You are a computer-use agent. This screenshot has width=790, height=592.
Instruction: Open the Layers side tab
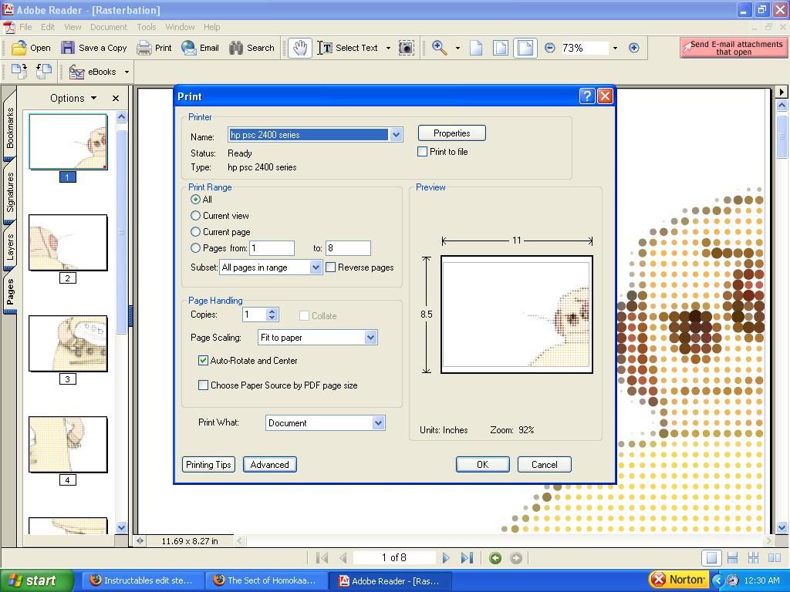pos(10,247)
